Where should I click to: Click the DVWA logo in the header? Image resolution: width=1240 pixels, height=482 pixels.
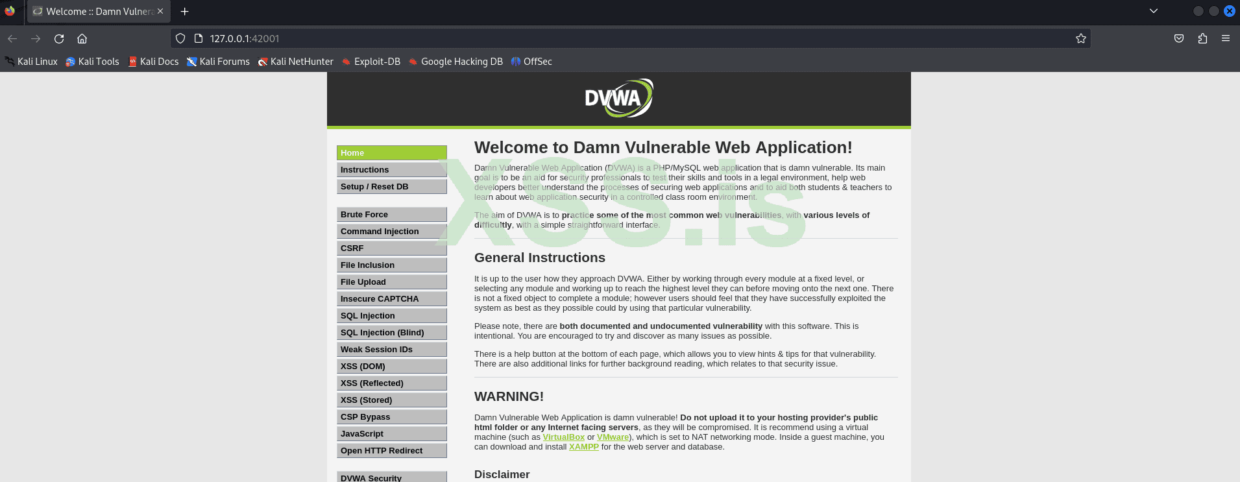[x=619, y=98]
